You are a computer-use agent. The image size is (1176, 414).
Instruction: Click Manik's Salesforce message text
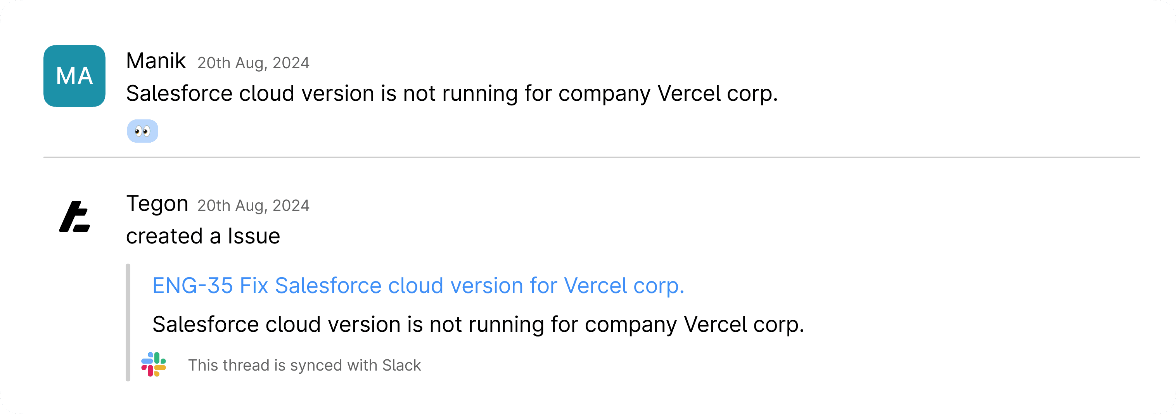(452, 93)
